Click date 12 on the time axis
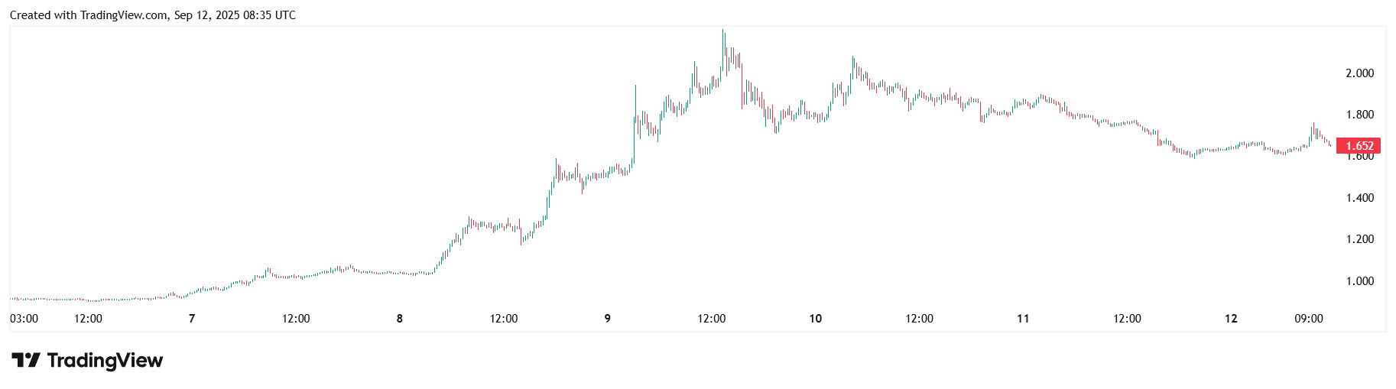Screen dimensions: 1396x389 (x=1231, y=319)
